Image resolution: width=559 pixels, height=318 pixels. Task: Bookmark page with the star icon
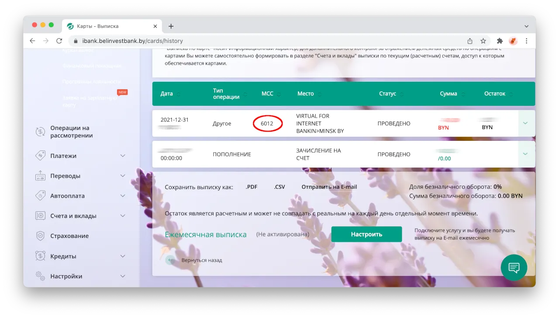(483, 41)
